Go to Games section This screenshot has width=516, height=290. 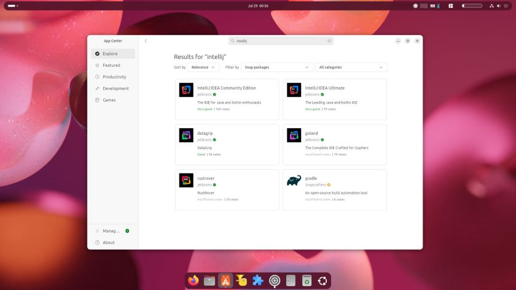coord(113,100)
